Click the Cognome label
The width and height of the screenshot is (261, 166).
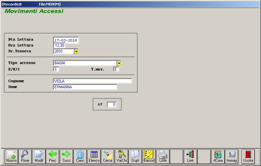tap(16, 81)
